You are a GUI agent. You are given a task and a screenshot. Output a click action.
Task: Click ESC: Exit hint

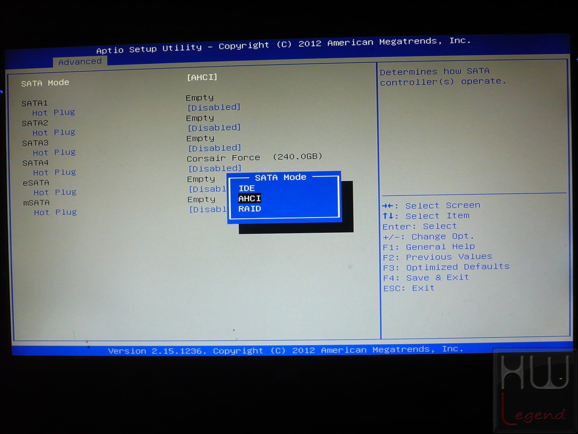pyautogui.click(x=409, y=288)
